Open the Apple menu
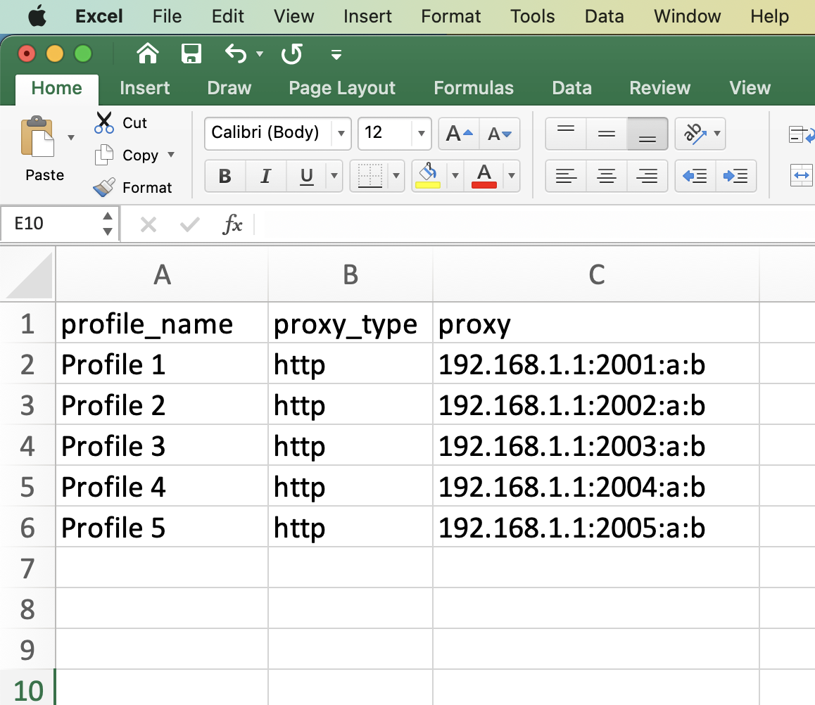815x705 pixels. click(x=37, y=16)
